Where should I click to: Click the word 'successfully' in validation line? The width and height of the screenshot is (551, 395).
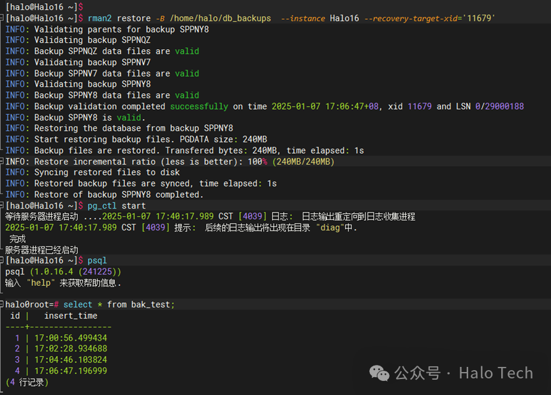tap(199, 106)
